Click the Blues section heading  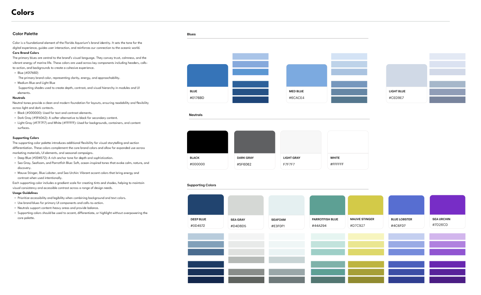click(x=192, y=34)
